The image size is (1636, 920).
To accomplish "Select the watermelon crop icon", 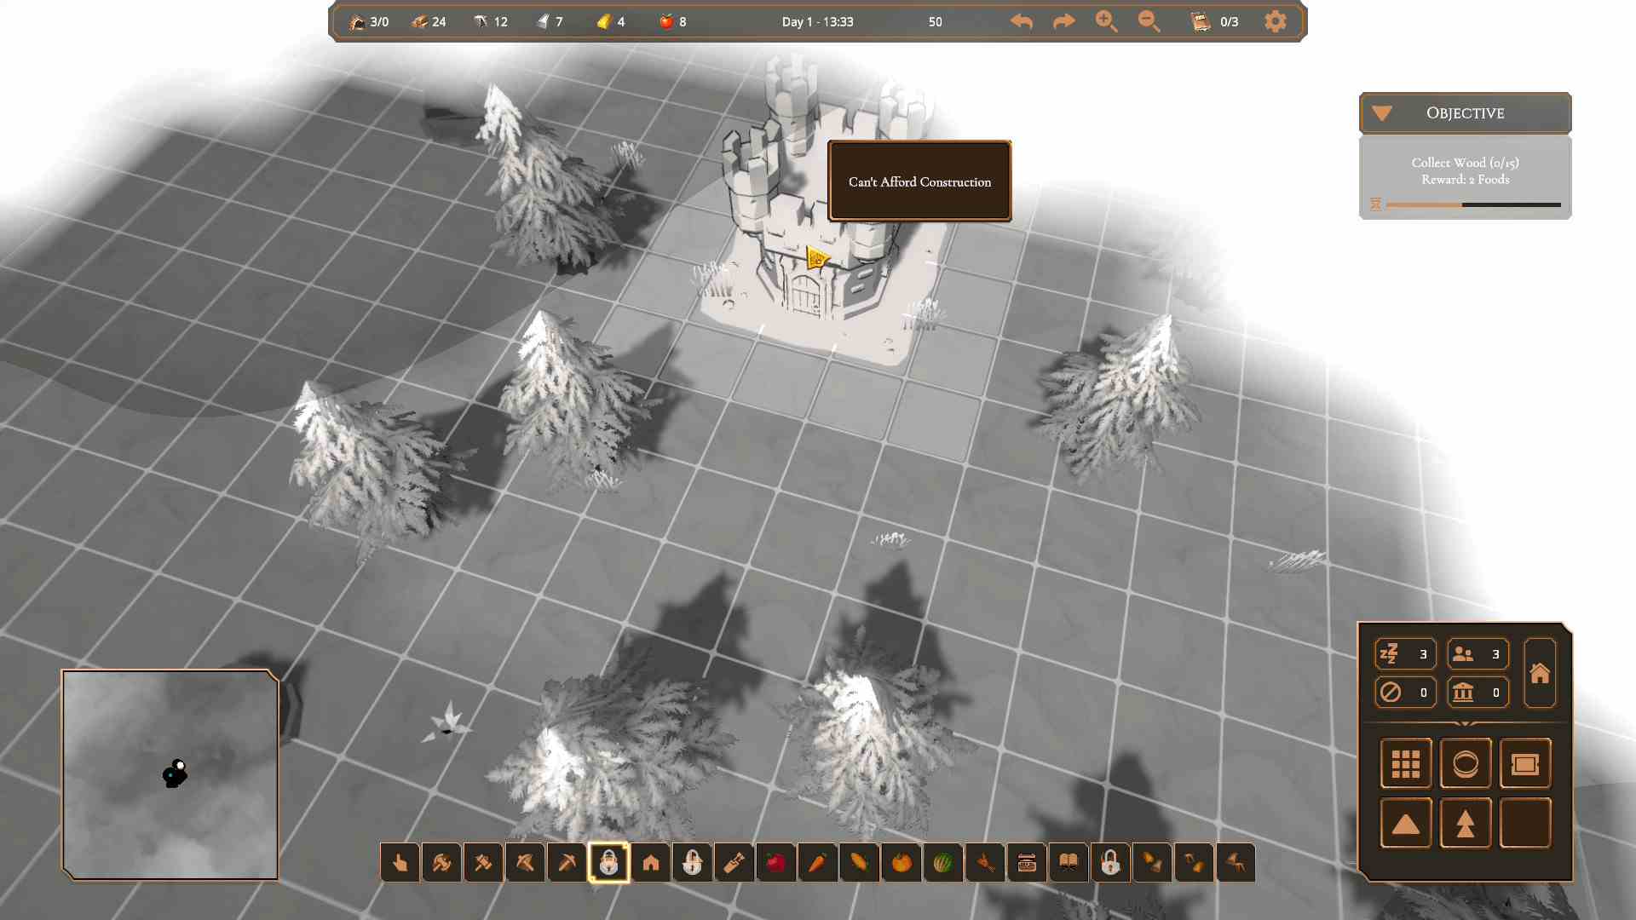I will coord(942,863).
